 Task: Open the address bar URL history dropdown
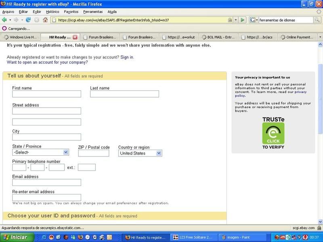coord(236,20)
